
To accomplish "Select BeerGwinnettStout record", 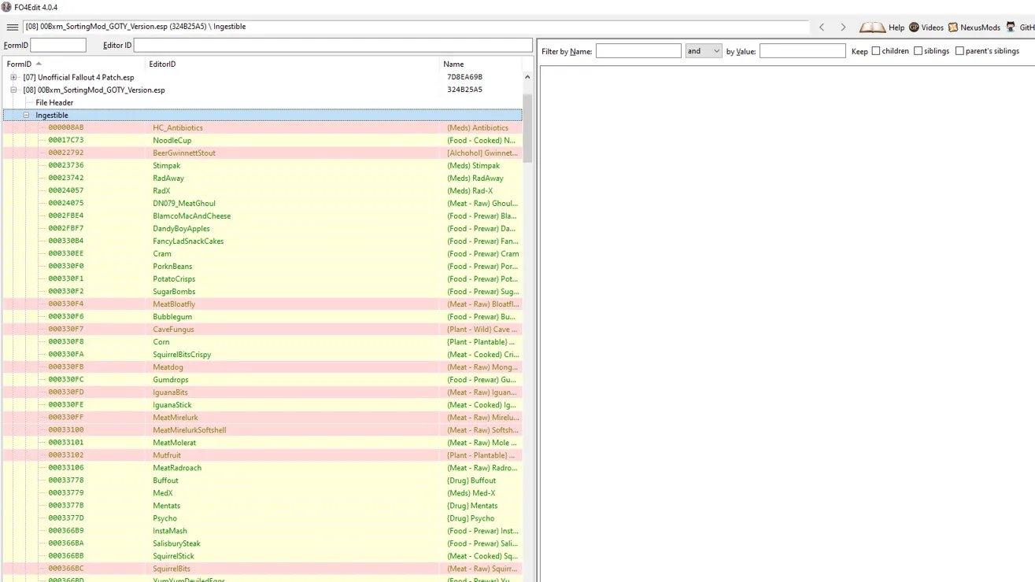I will pyautogui.click(x=262, y=153).
